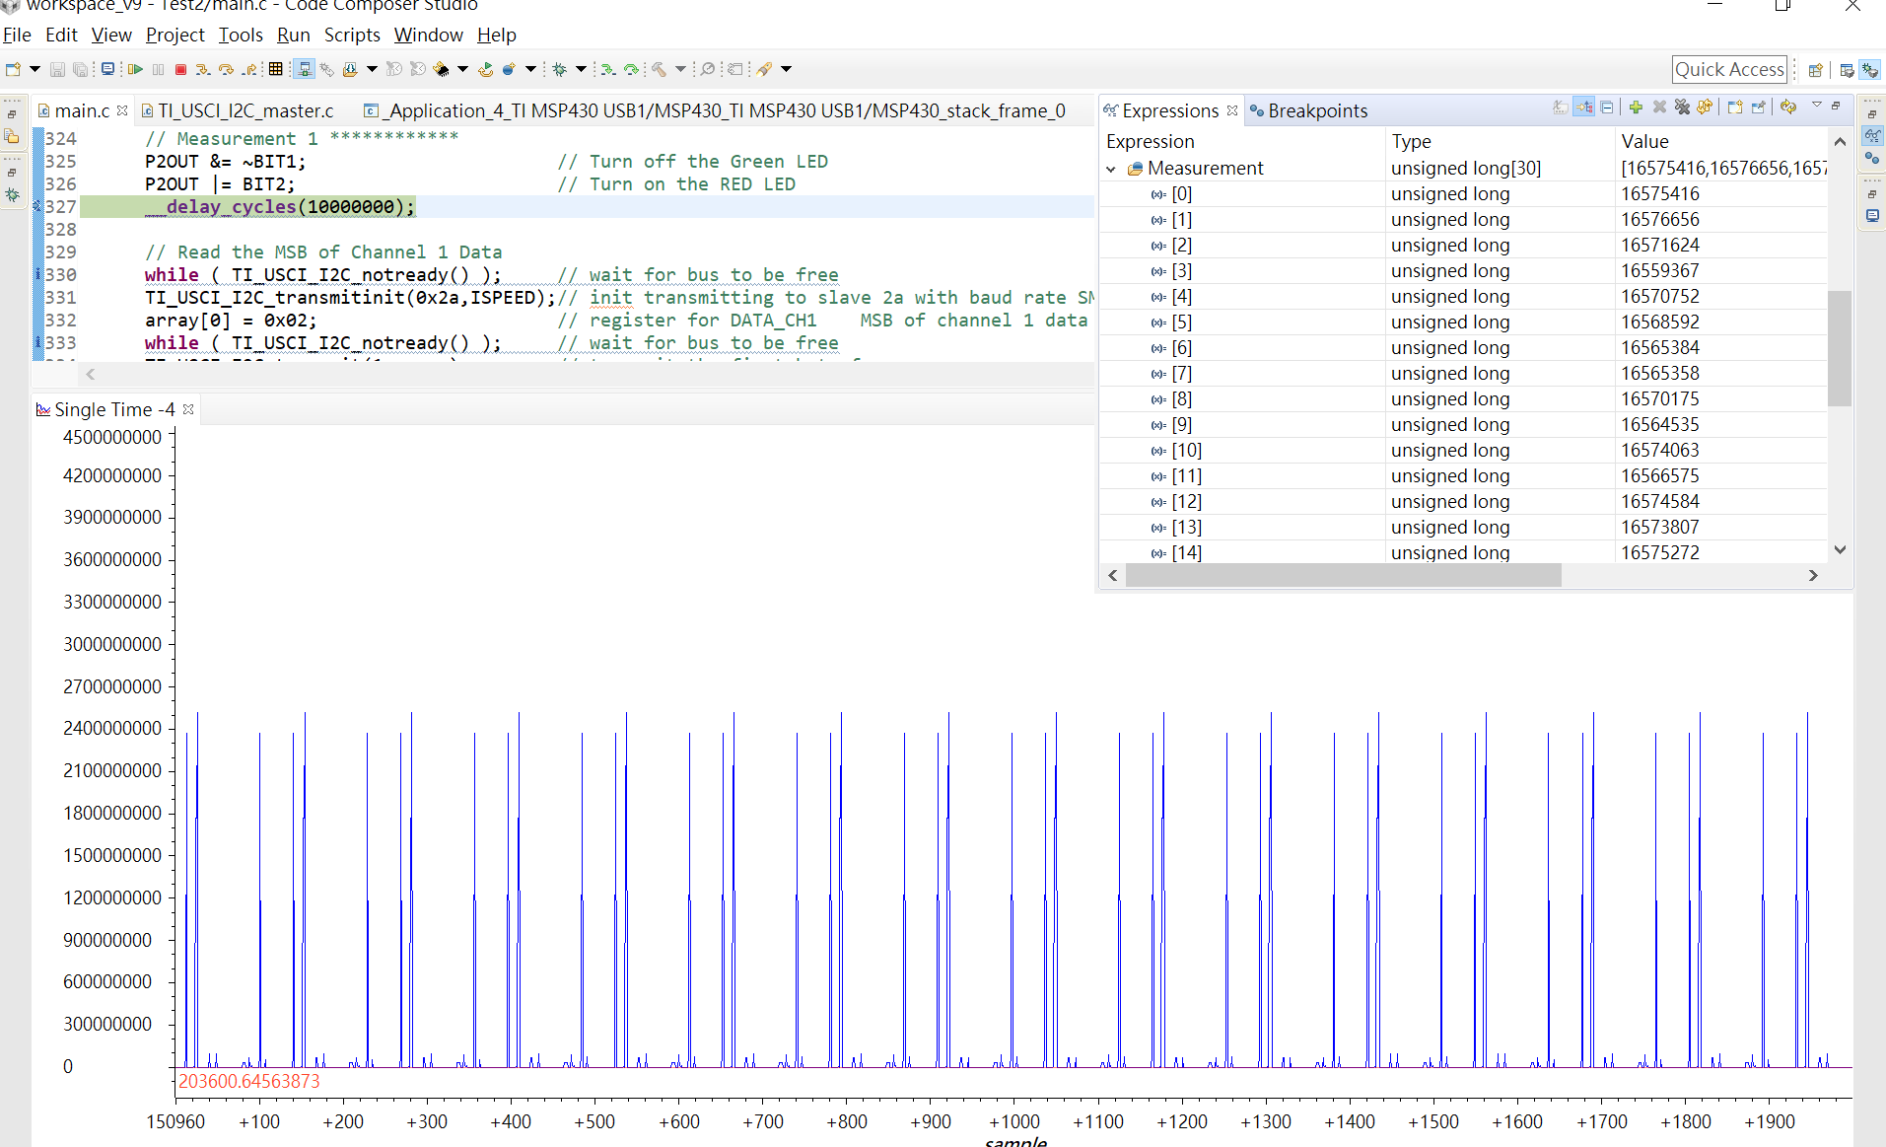The width and height of the screenshot is (1886, 1147).
Task: Click the Resume (green play) debug button
Action: (135, 69)
